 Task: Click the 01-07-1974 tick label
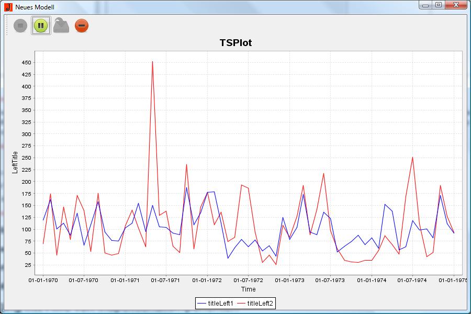tap(412, 281)
